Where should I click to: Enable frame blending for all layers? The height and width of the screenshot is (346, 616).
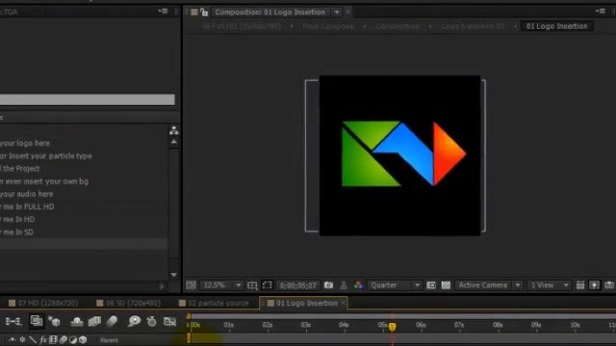click(94, 322)
